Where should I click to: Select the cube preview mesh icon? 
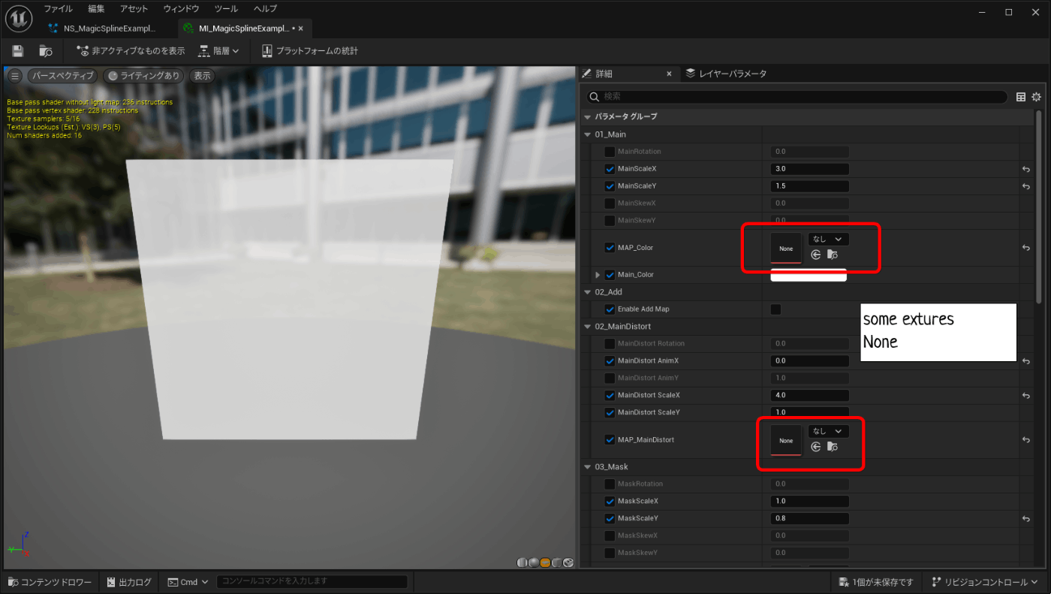(557, 562)
